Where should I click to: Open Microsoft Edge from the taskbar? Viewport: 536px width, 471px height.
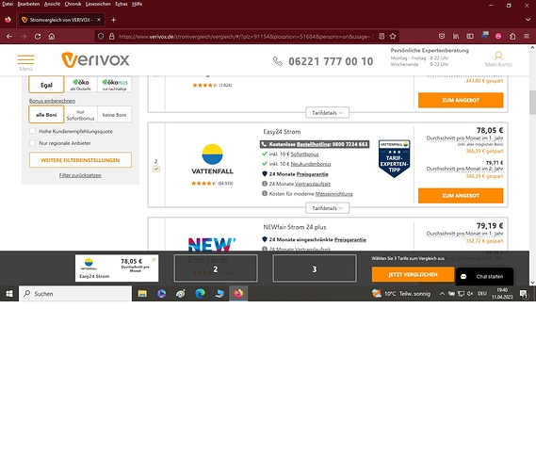click(x=200, y=293)
